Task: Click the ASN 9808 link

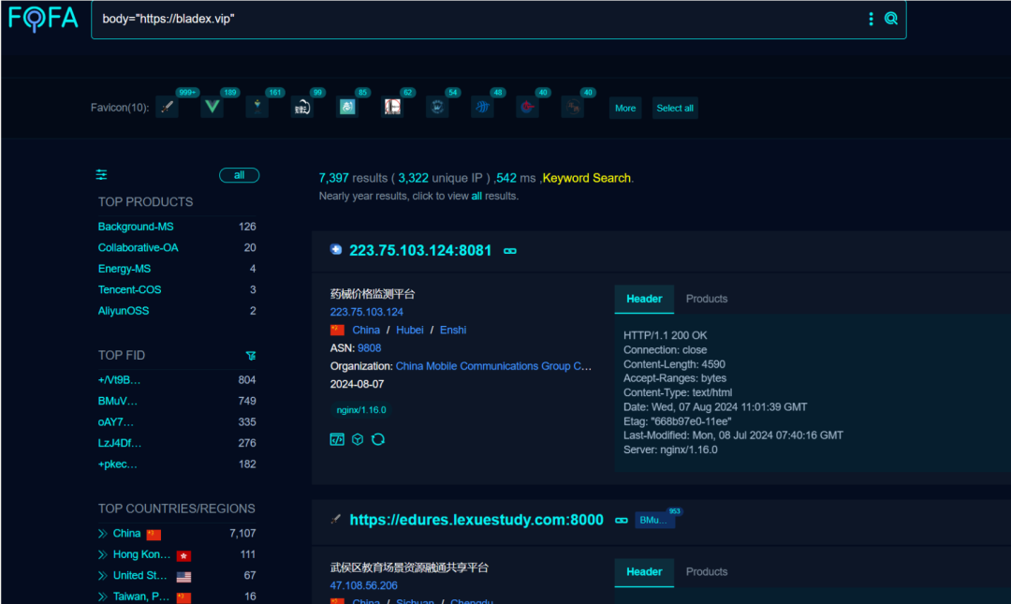Action: (x=370, y=347)
